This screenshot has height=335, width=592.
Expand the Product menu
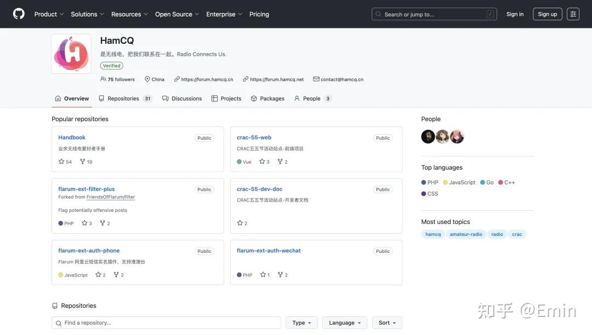49,14
